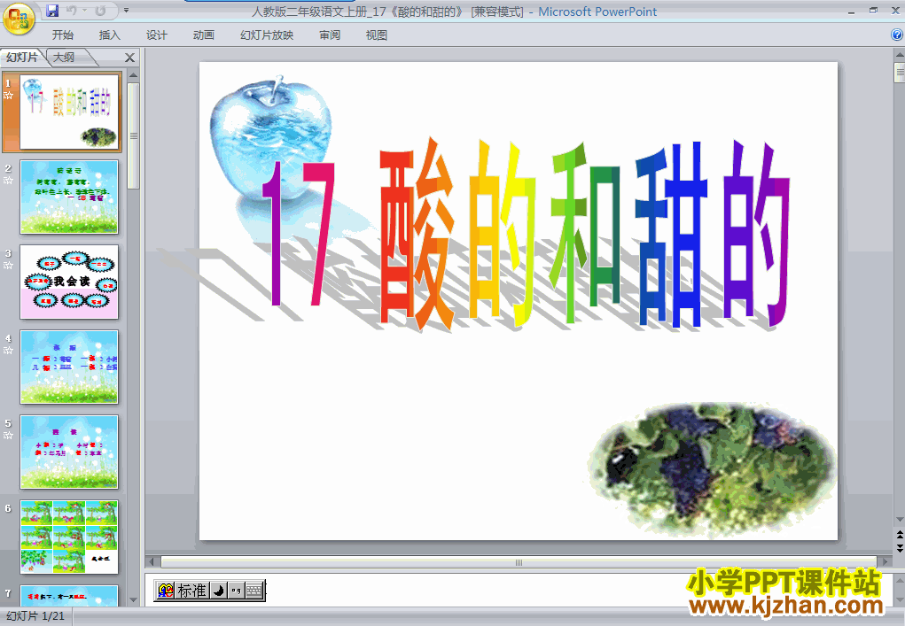Image resolution: width=905 pixels, height=626 pixels.
Task: Click status bar text 幻灯片 1/21
Action: [x=35, y=616]
